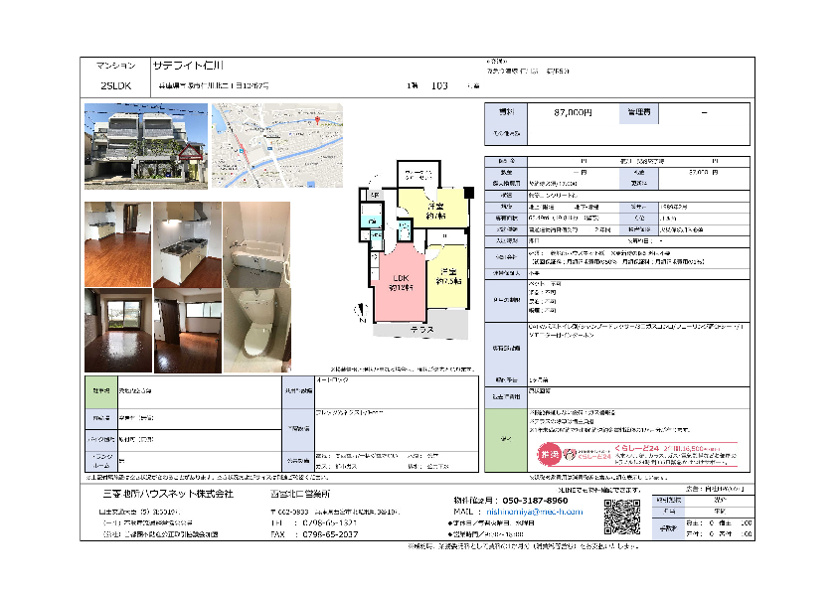Open the room photo with balcony window
This screenshot has height=591, width=837.
point(117,329)
